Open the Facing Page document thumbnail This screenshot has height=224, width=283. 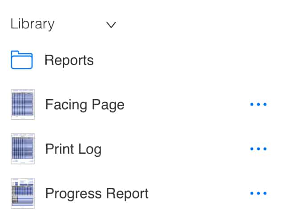[23, 104]
